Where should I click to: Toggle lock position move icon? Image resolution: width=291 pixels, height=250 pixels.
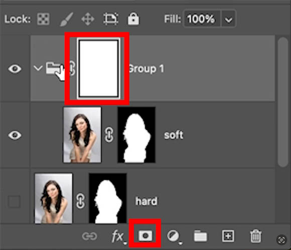tap(88, 19)
